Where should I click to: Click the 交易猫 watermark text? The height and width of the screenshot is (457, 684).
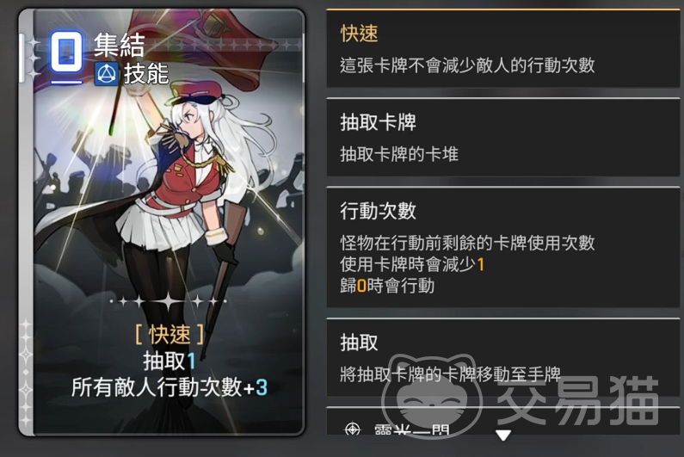point(578,400)
